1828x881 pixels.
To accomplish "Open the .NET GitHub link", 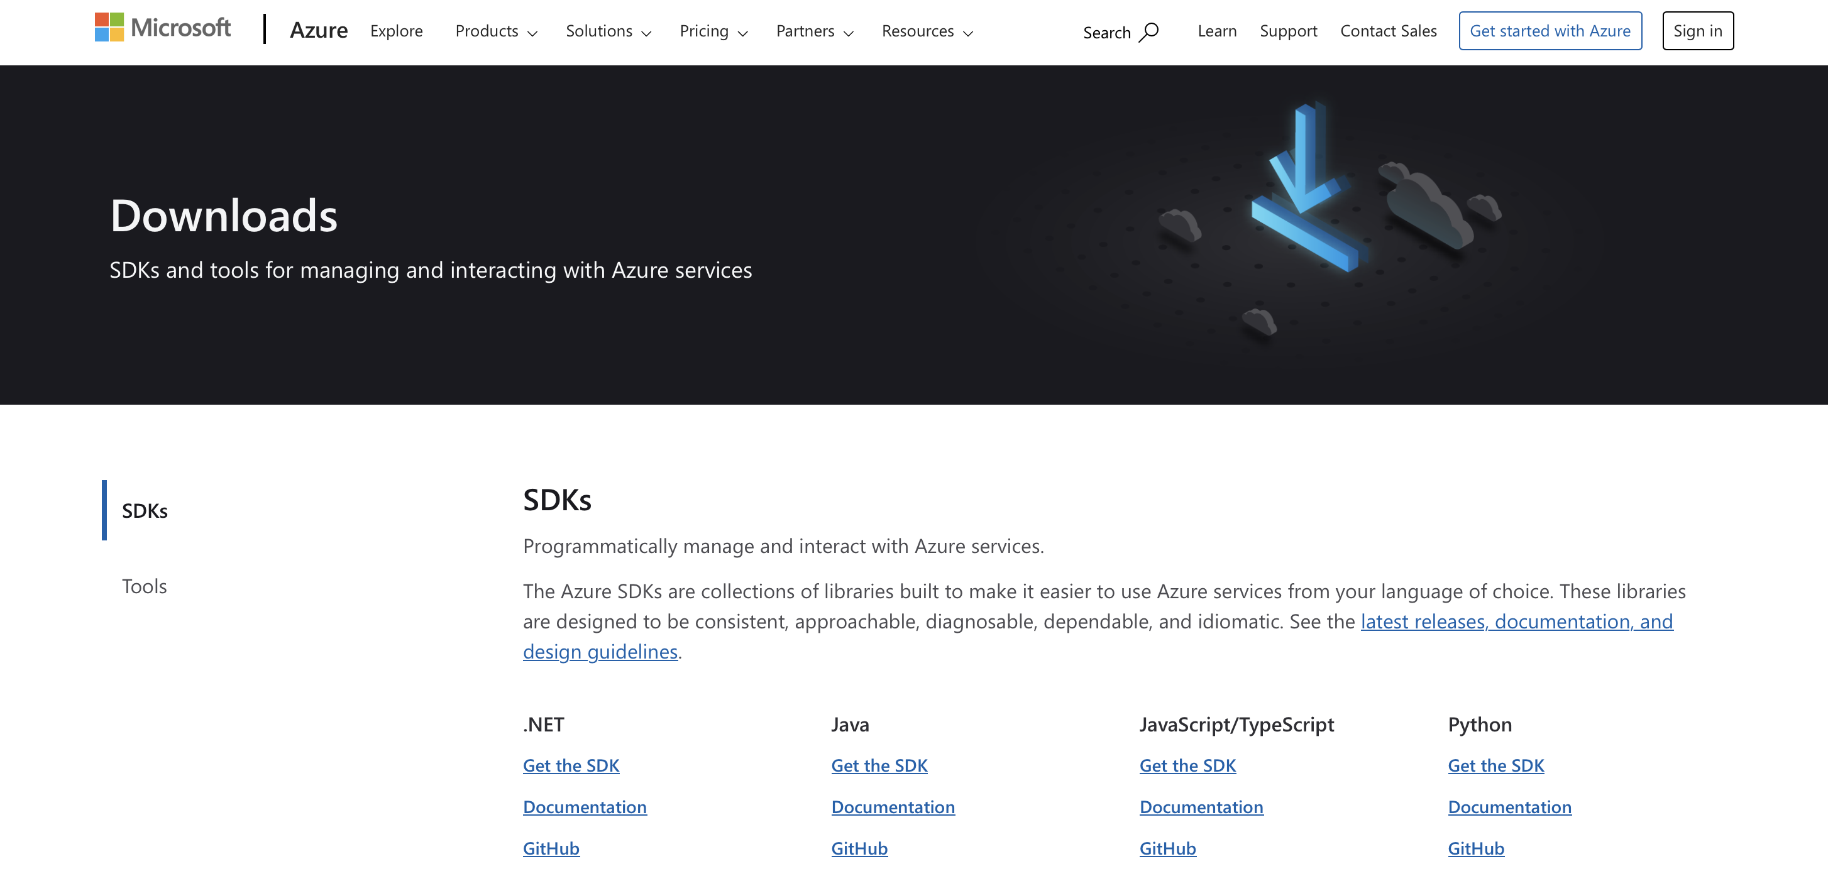I will 551,848.
